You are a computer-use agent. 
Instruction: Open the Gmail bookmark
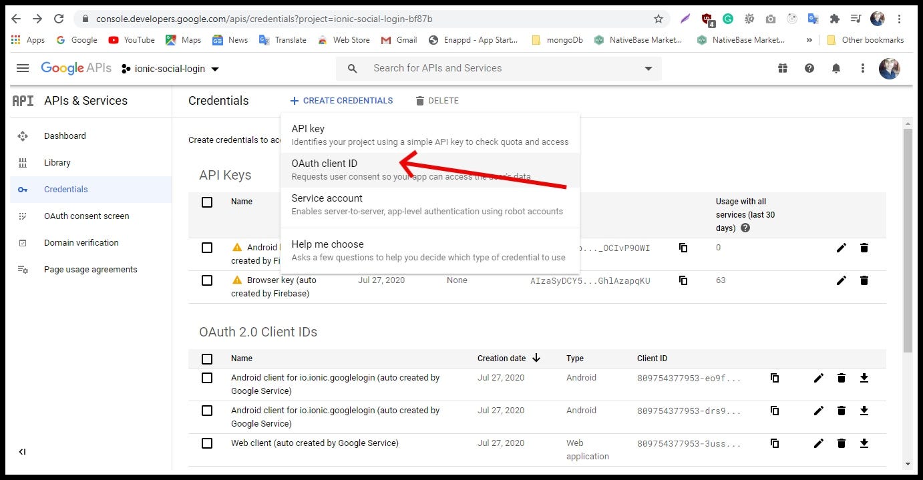pos(399,40)
